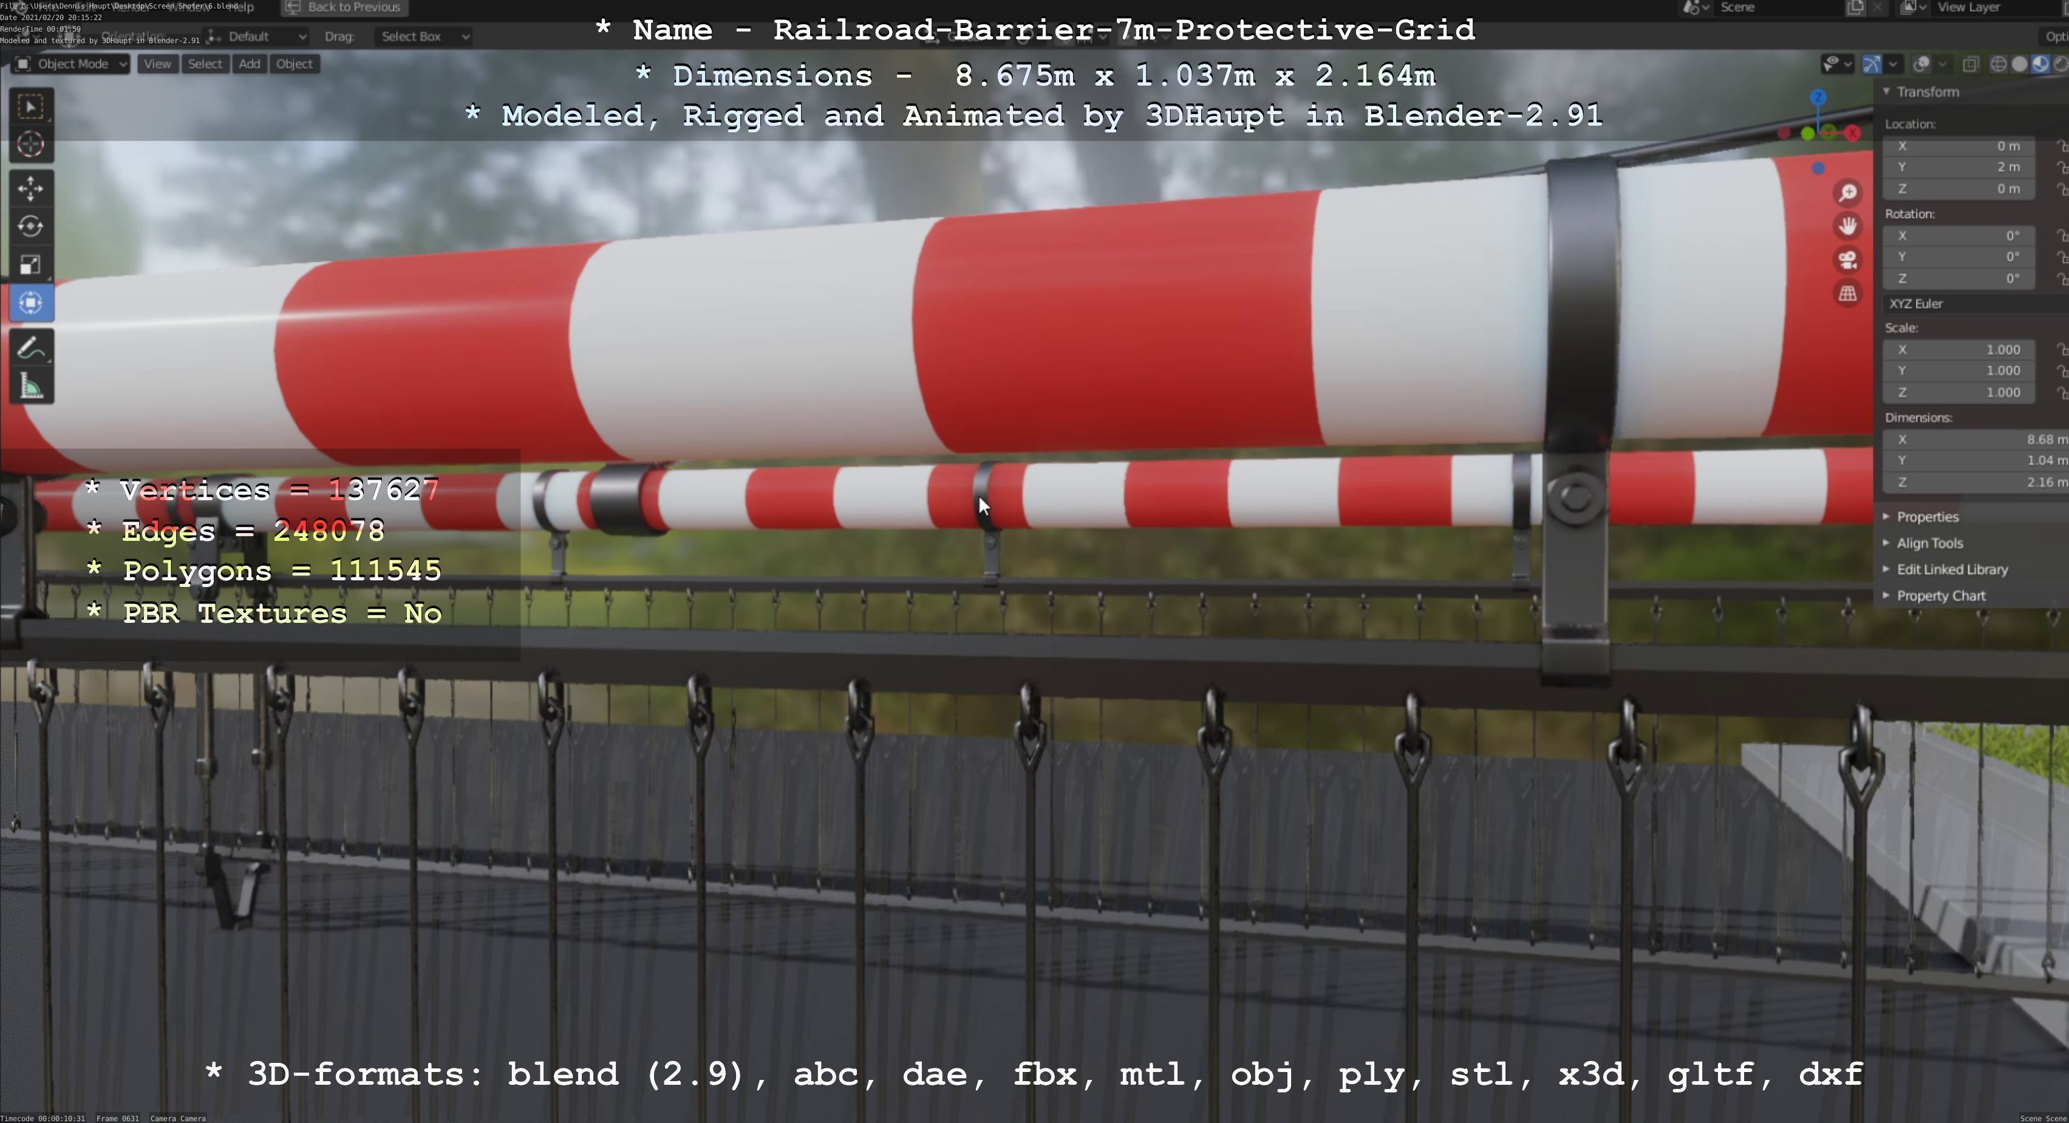Image resolution: width=2069 pixels, height=1123 pixels.
Task: Click the Z axis on navigation gizmo
Action: point(1818,97)
